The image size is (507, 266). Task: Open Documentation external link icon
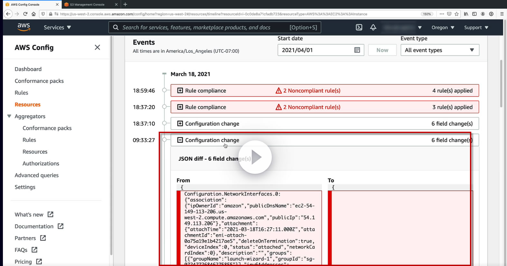coord(61,226)
